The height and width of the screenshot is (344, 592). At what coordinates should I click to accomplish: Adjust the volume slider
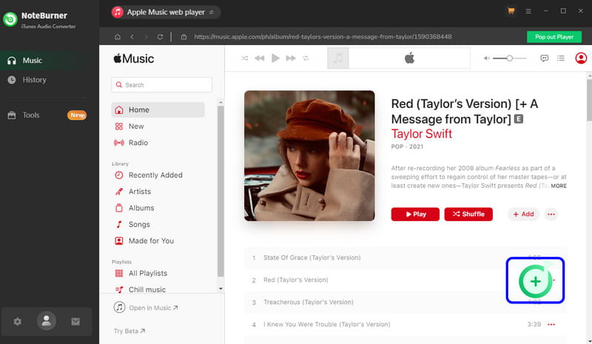coord(509,58)
